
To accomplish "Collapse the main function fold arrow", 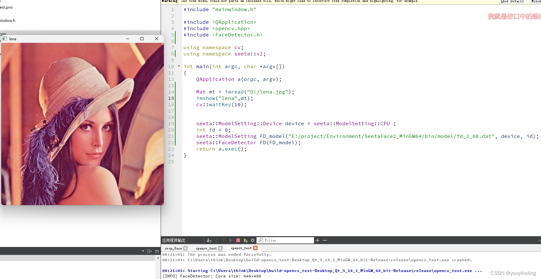I will click(x=179, y=66).
